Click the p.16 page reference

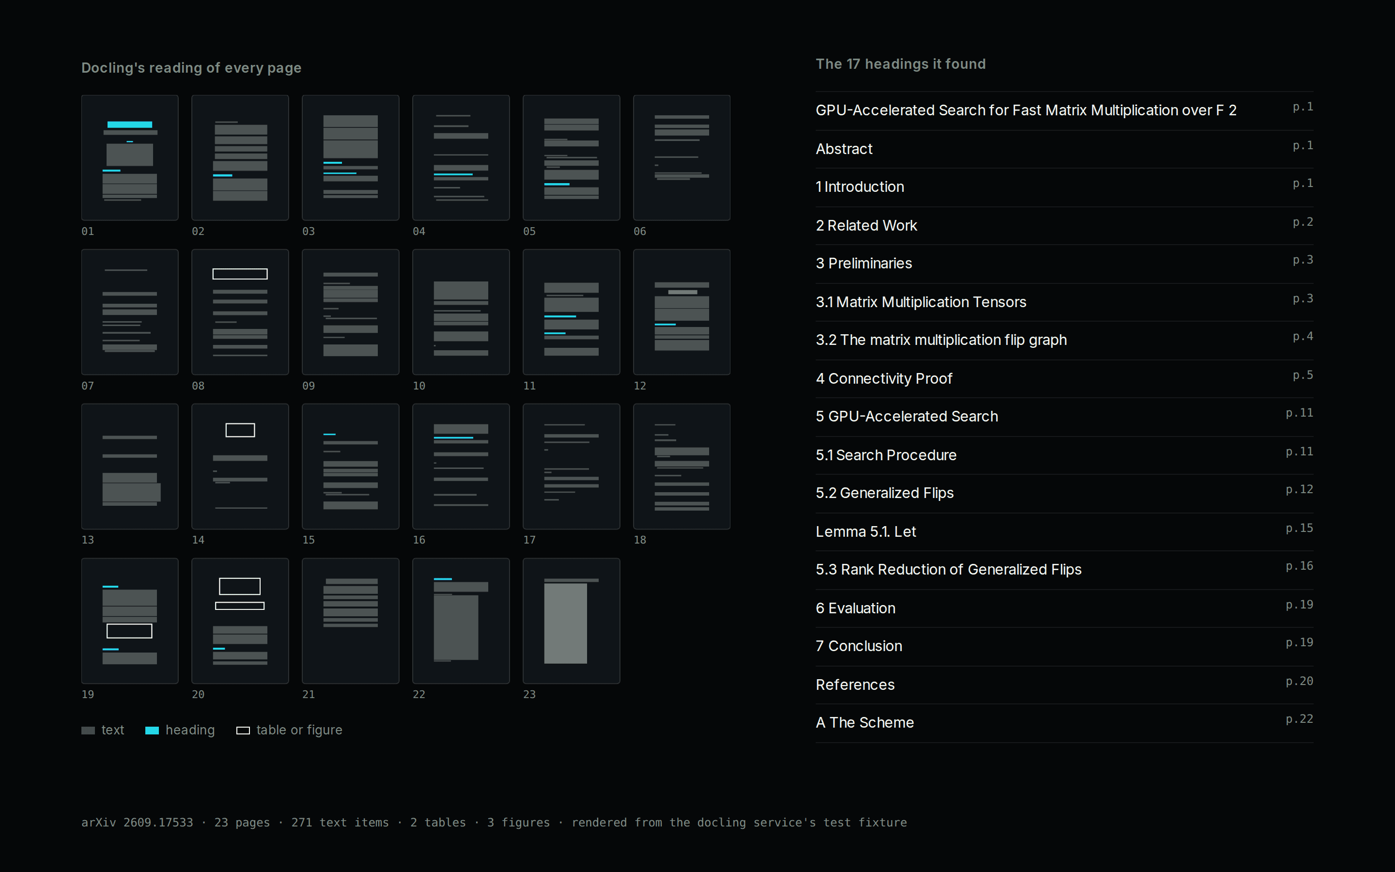pos(1299,566)
